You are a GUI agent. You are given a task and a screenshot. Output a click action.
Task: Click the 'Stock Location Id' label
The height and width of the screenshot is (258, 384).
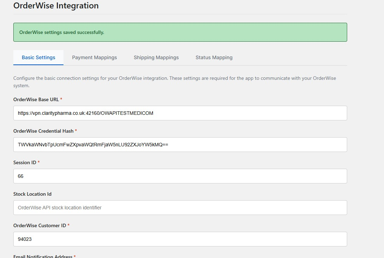[32, 194]
